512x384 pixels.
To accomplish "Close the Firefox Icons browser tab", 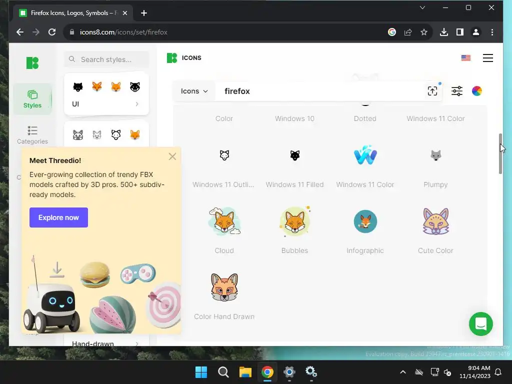I will click(x=124, y=13).
